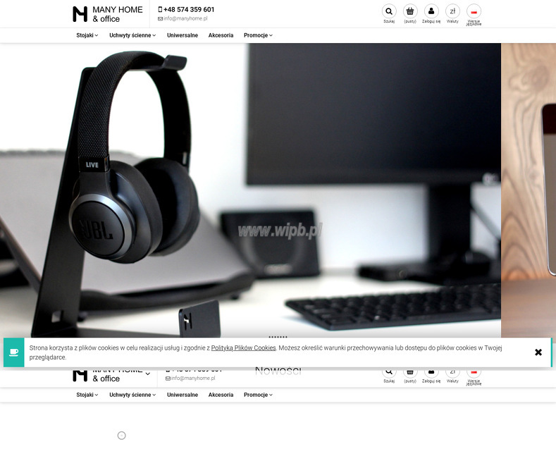Open Uniwersalne category in top navigation bar
Viewport: 556px width, 461px height.
coord(183,35)
